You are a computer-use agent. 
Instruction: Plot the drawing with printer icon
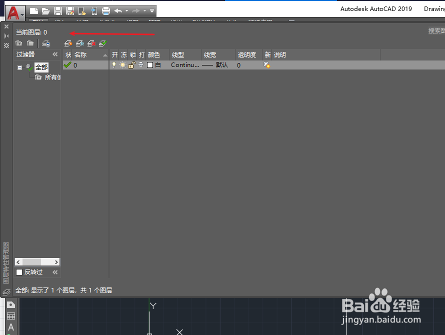click(106, 11)
